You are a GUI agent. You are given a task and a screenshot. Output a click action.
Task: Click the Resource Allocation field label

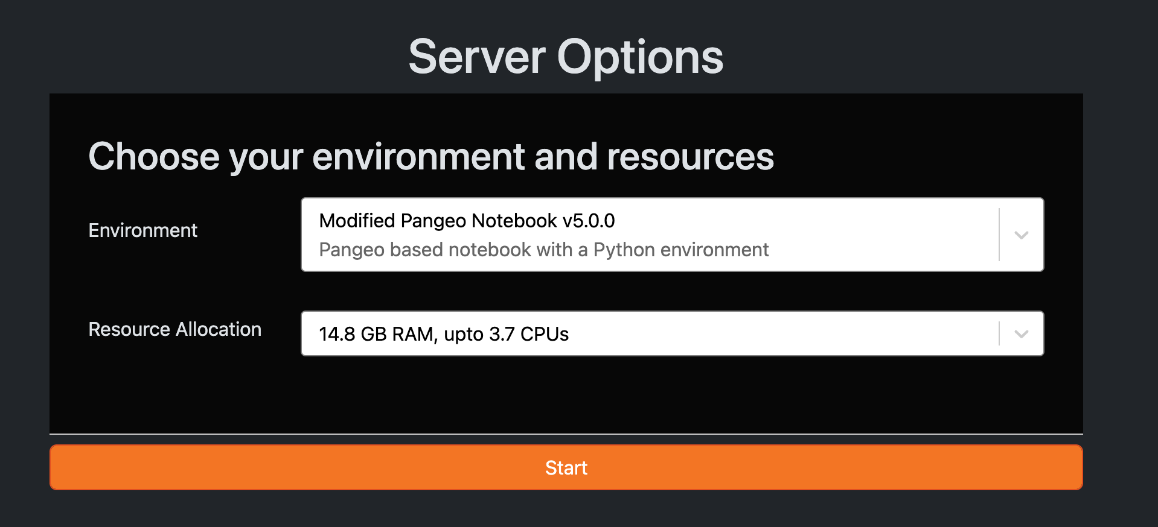pyautogui.click(x=175, y=329)
